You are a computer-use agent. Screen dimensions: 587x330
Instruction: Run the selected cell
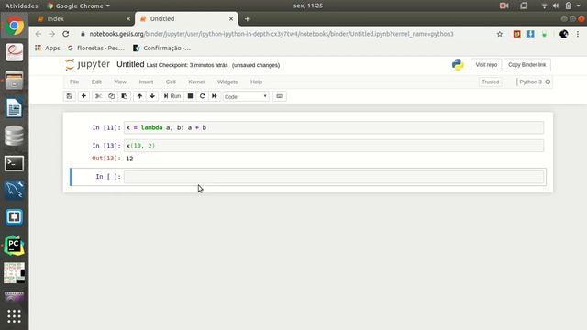[x=172, y=96]
